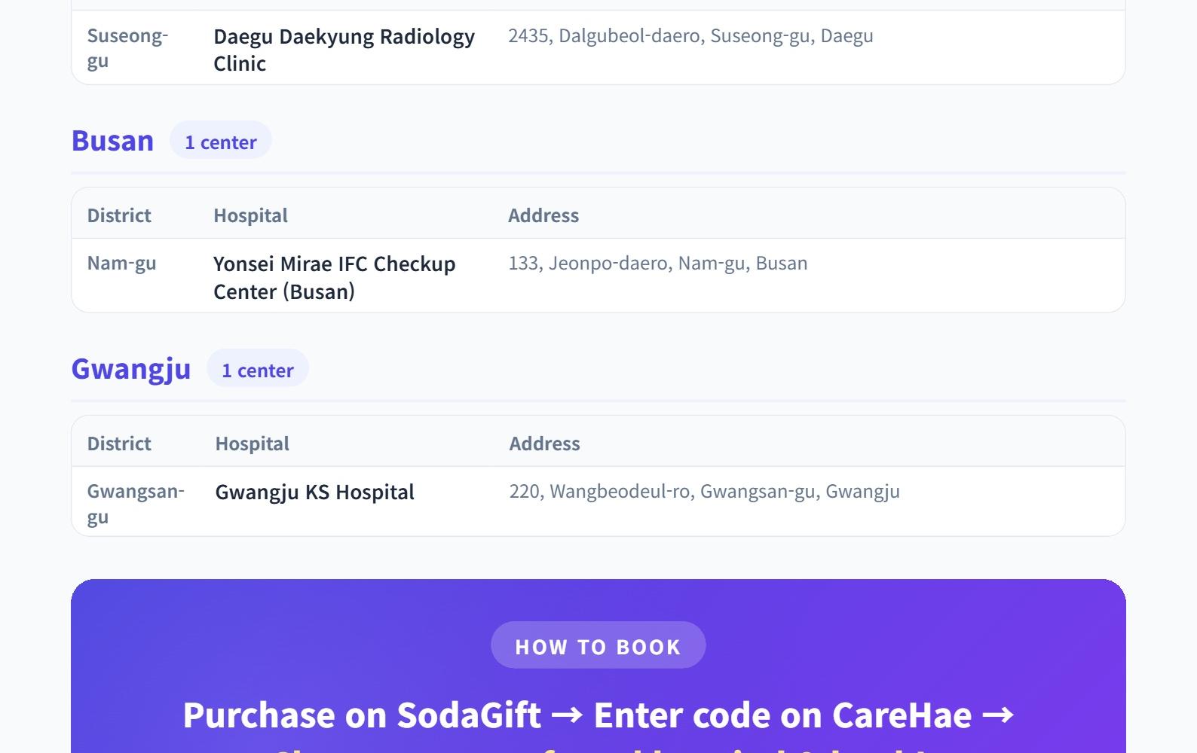
Task: Click the Address column header in Gwangju table
Action: (x=544, y=444)
